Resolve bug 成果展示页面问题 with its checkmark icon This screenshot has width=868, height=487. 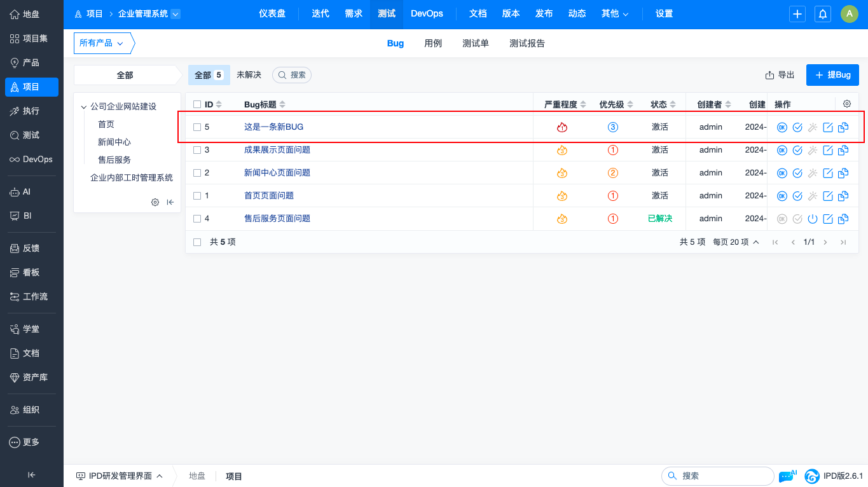point(797,150)
